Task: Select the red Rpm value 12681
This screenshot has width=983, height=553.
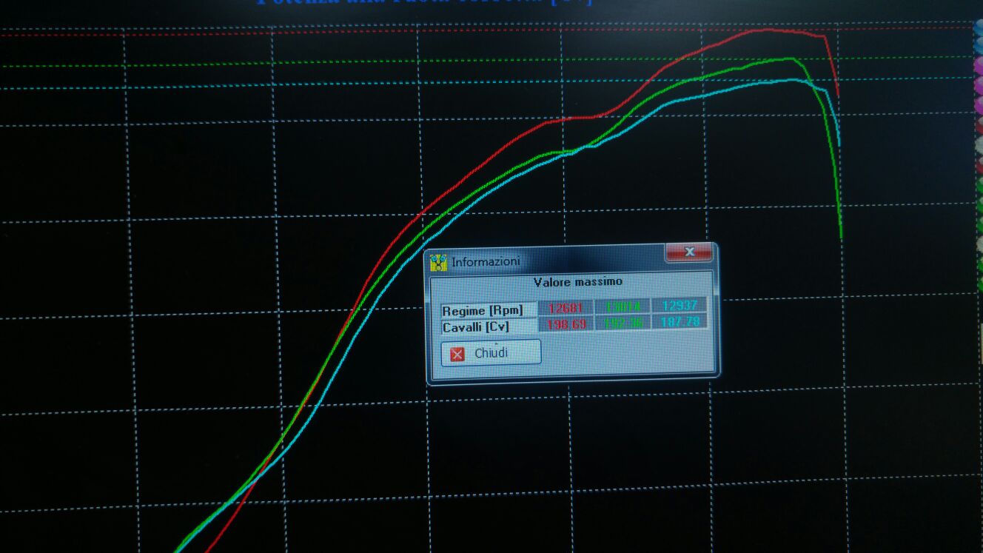Action: (x=566, y=306)
